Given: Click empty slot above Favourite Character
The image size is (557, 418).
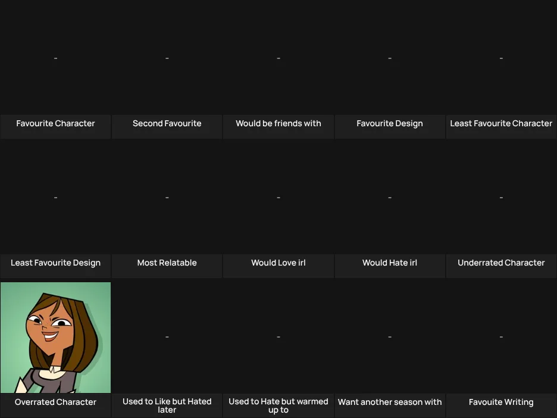Looking at the screenshot, I should (55, 58).
